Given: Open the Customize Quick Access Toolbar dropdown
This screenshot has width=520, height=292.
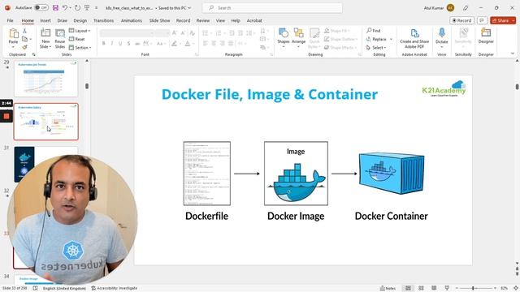Looking at the screenshot, I should [x=96, y=7].
